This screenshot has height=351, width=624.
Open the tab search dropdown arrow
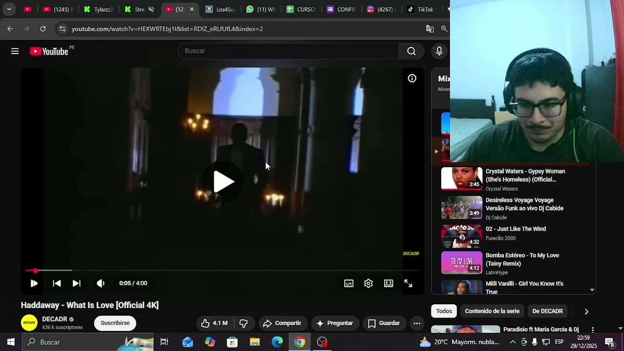9,9
